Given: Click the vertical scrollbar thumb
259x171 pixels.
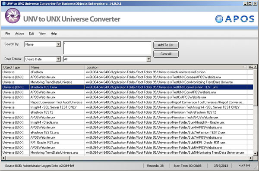Looking at the screenshot, I should (x=255, y=87).
